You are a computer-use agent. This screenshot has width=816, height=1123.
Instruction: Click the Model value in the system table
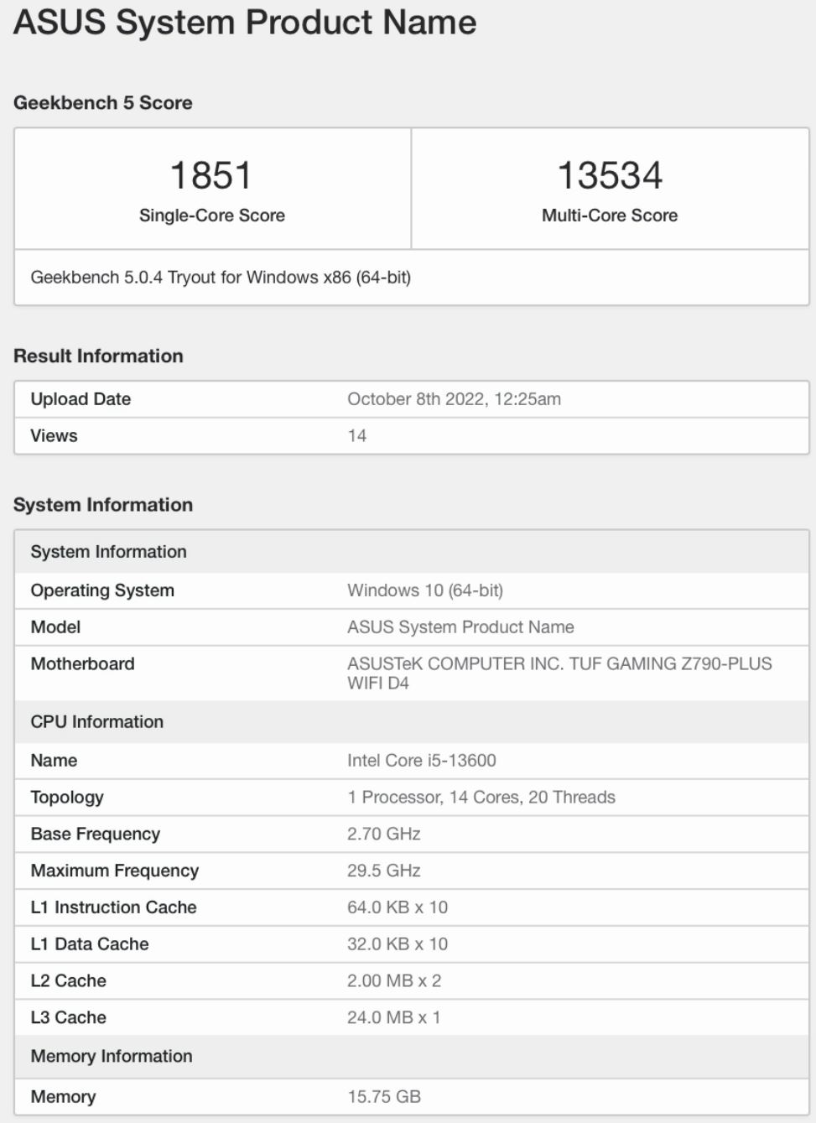click(x=460, y=627)
